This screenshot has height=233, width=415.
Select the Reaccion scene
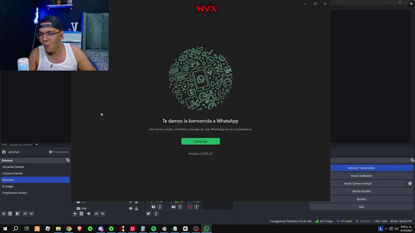[x=35, y=180]
